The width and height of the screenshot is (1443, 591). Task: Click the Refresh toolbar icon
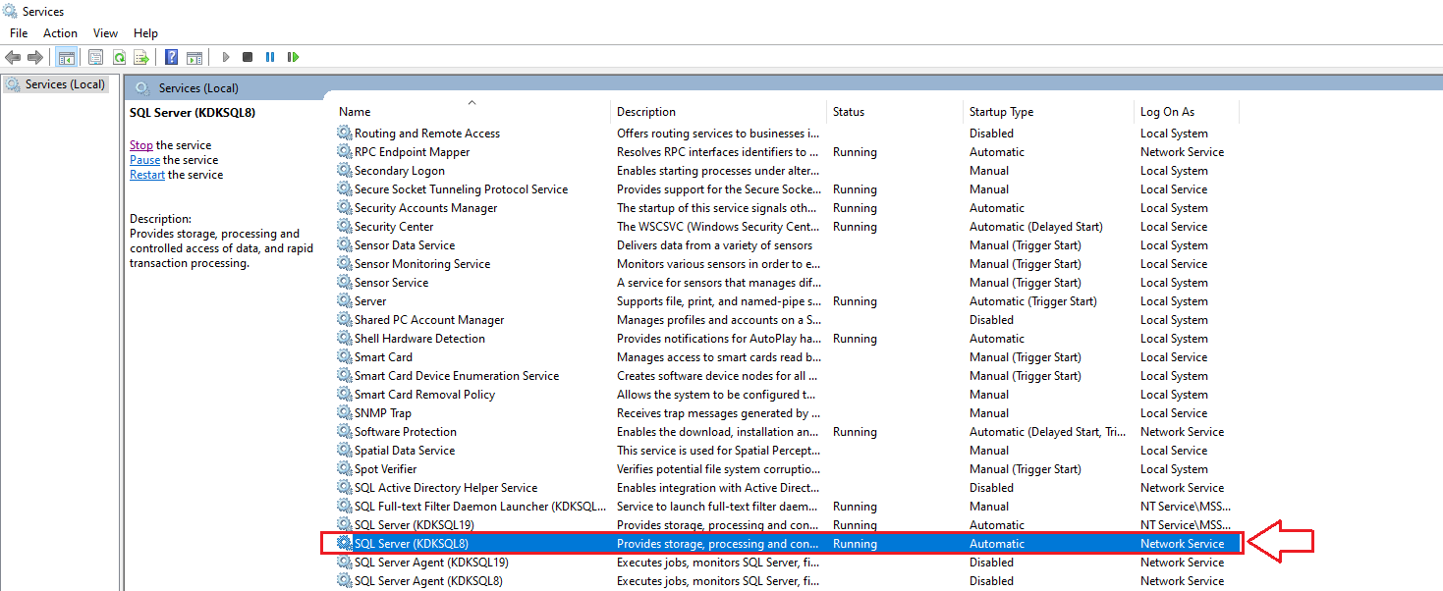119,57
